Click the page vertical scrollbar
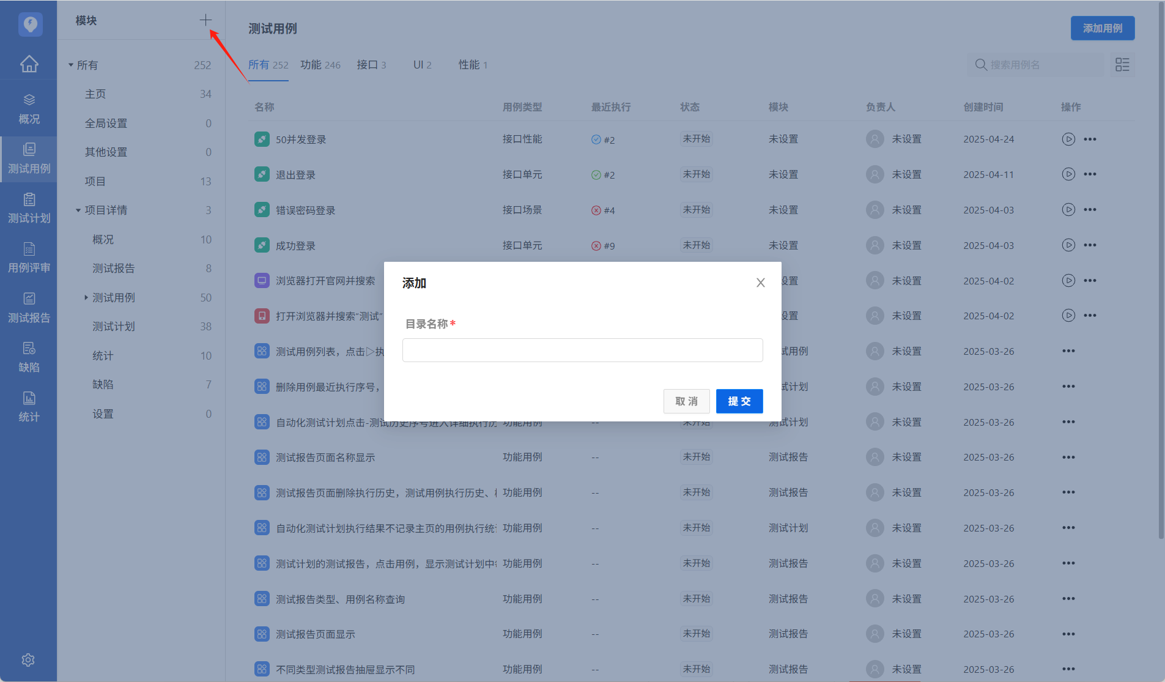 point(1161,269)
